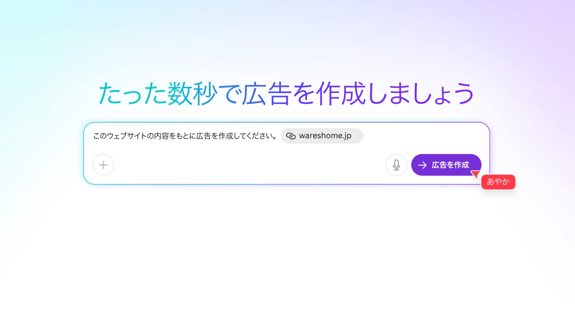Image resolution: width=575 pixels, height=323 pixels.
Task: Click the heading たった数秒で広告を作成しましょう
Action: pyautogui.click(x=286, y=94)
